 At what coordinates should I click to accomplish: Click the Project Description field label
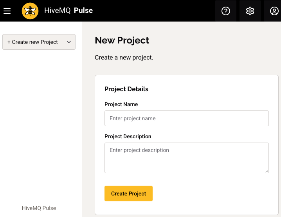coord(128,137)
